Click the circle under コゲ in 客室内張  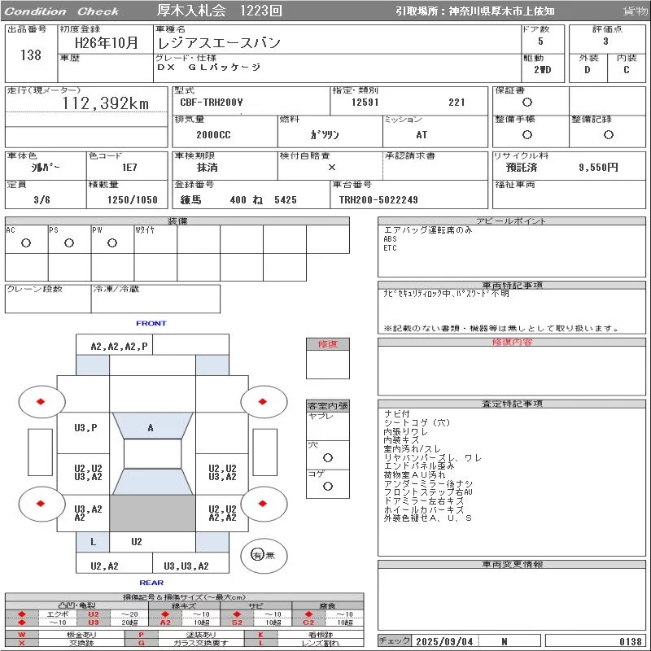tap(328, 486)
